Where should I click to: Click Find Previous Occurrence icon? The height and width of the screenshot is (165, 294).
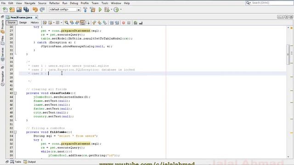click(x=72, y=22)
